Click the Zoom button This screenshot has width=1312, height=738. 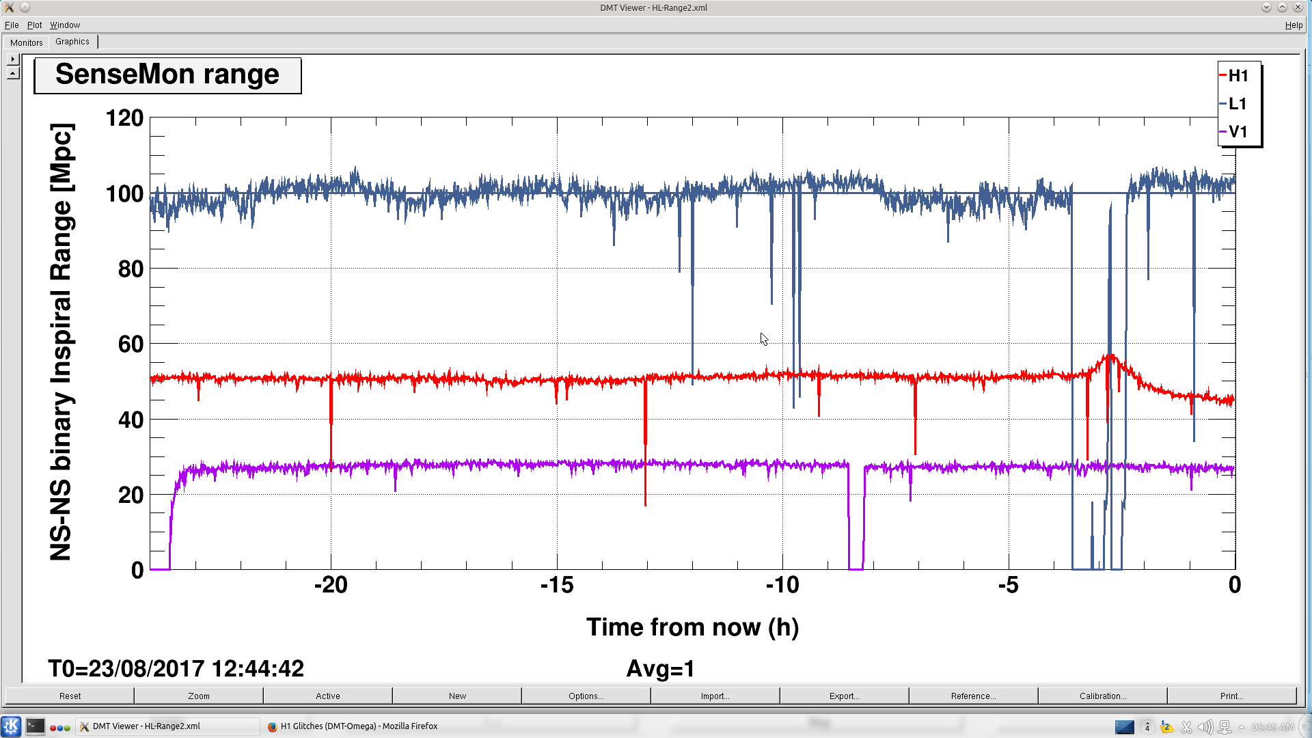(x=199, y=696)
